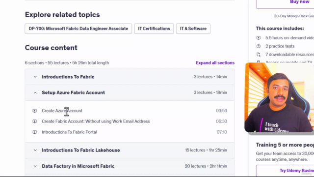Image resolution: width=314 pixels, height=177 pixels.
Task: Collapse the Setup Azure Fabric Account section
Action: [x=130, y=93]
